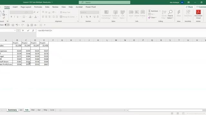Click the Copy icon in Clipboard group
The image size is (206, 115).
pyautogui.click(x=4, y=14)
